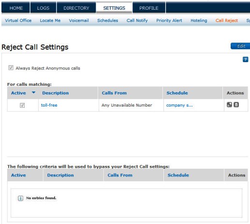Open Locate Me settings
Screen dimensions: 250x224
click(x=50, y=20)
